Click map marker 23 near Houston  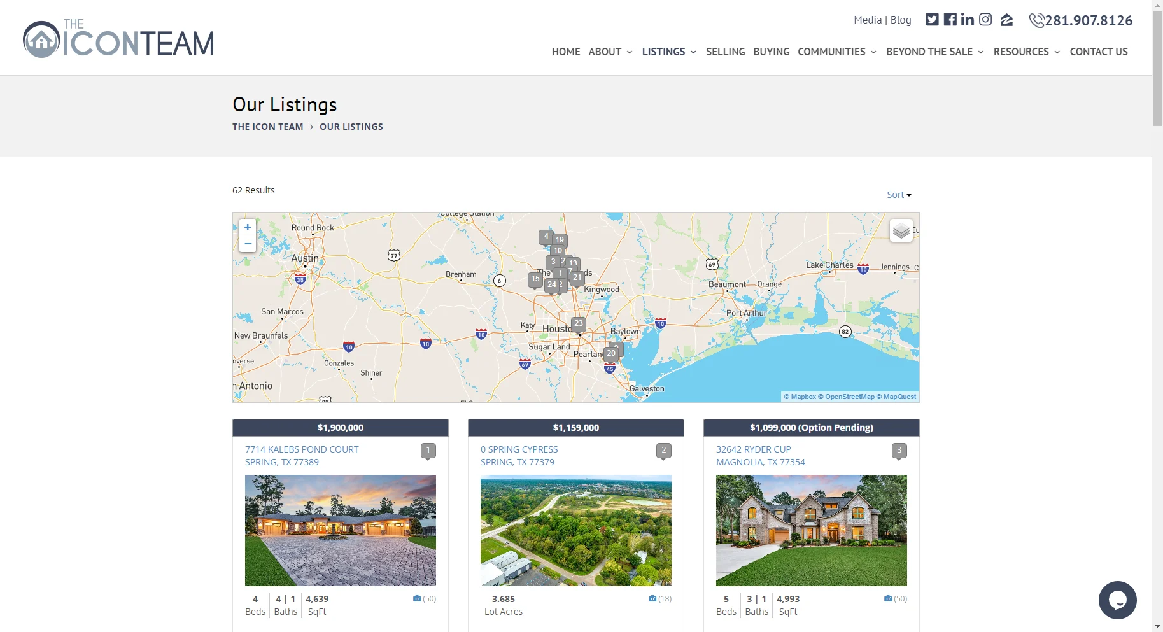tap(578, 324)
